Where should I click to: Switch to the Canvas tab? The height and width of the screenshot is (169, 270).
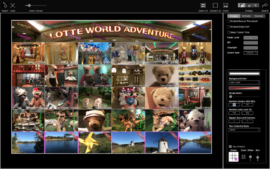tap(259, 16)
